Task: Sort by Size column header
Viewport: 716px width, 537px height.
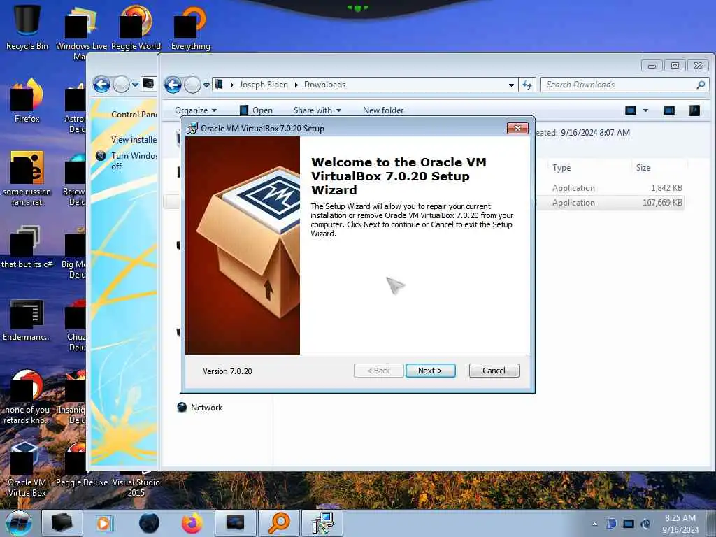Action: pyautogui.click(x=643, y=168)
